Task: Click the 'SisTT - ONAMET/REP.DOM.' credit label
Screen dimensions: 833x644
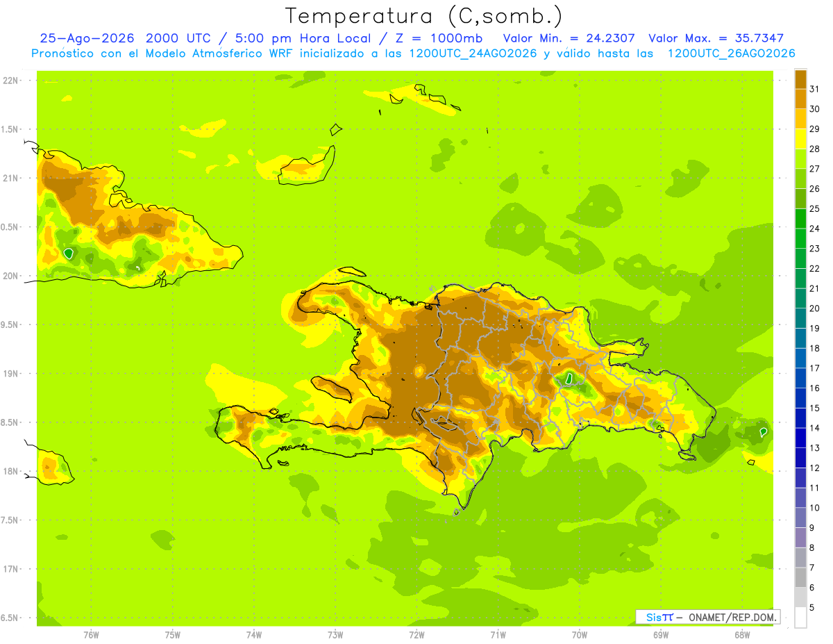Action: pos(708,617)
